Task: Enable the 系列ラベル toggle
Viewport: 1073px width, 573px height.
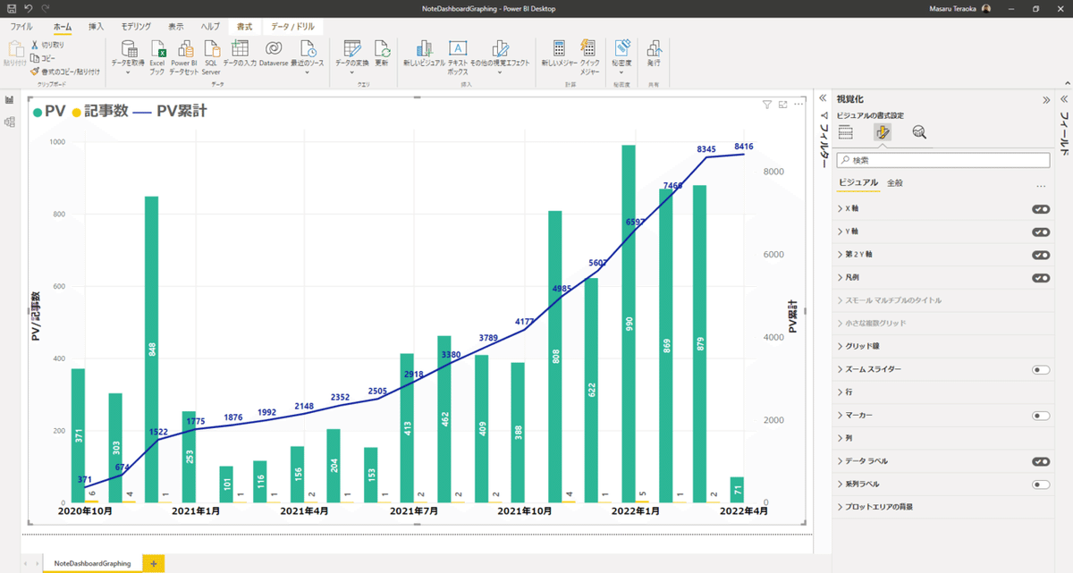Action: [1041, 485]
